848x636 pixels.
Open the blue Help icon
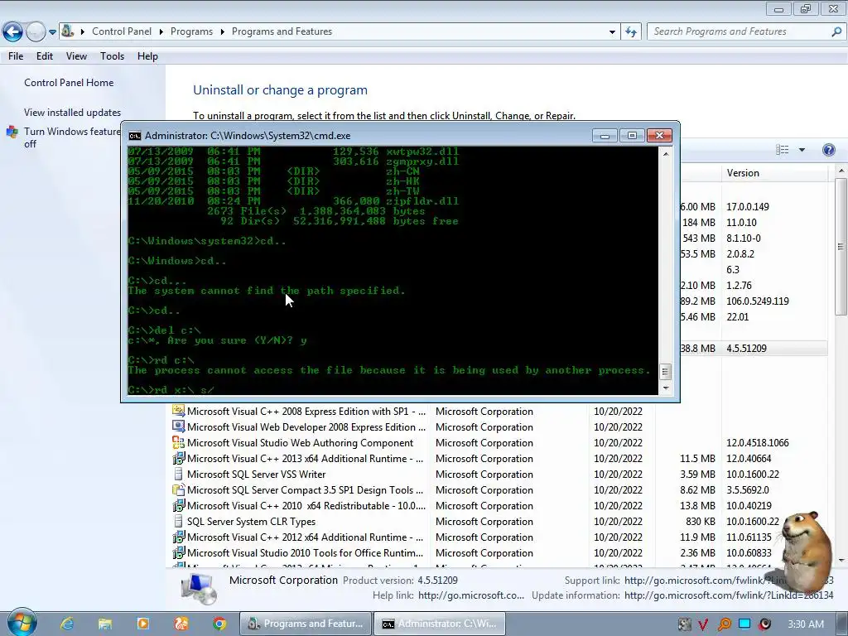[828, 150]
